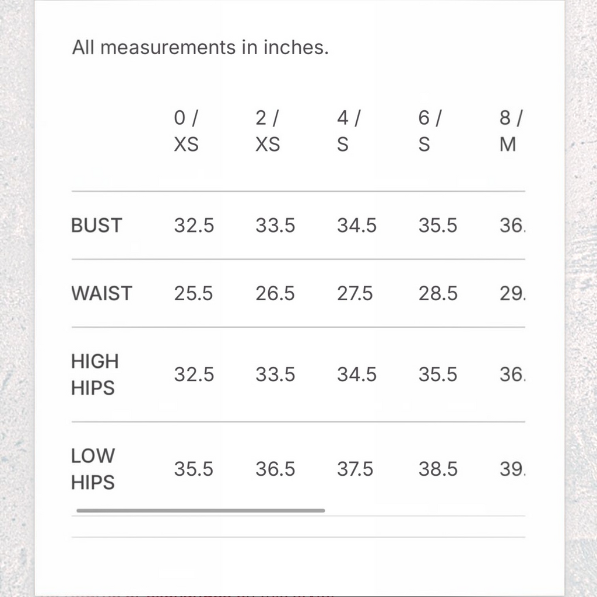Screen dimensions: 597x597
Task: Select the 0 / XS column header
Action: point(186,131)
